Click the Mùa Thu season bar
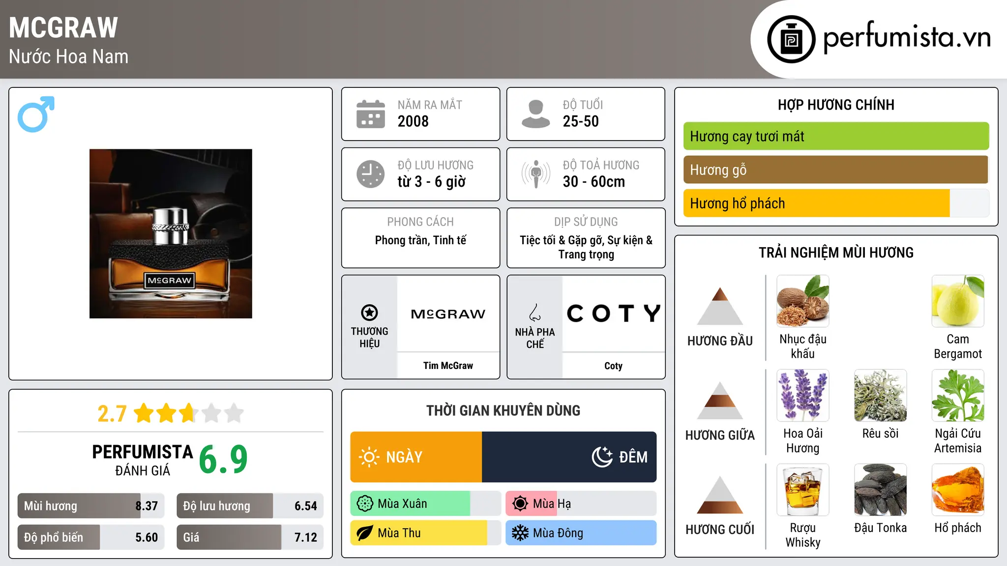1007x566 pixels. 426,533
